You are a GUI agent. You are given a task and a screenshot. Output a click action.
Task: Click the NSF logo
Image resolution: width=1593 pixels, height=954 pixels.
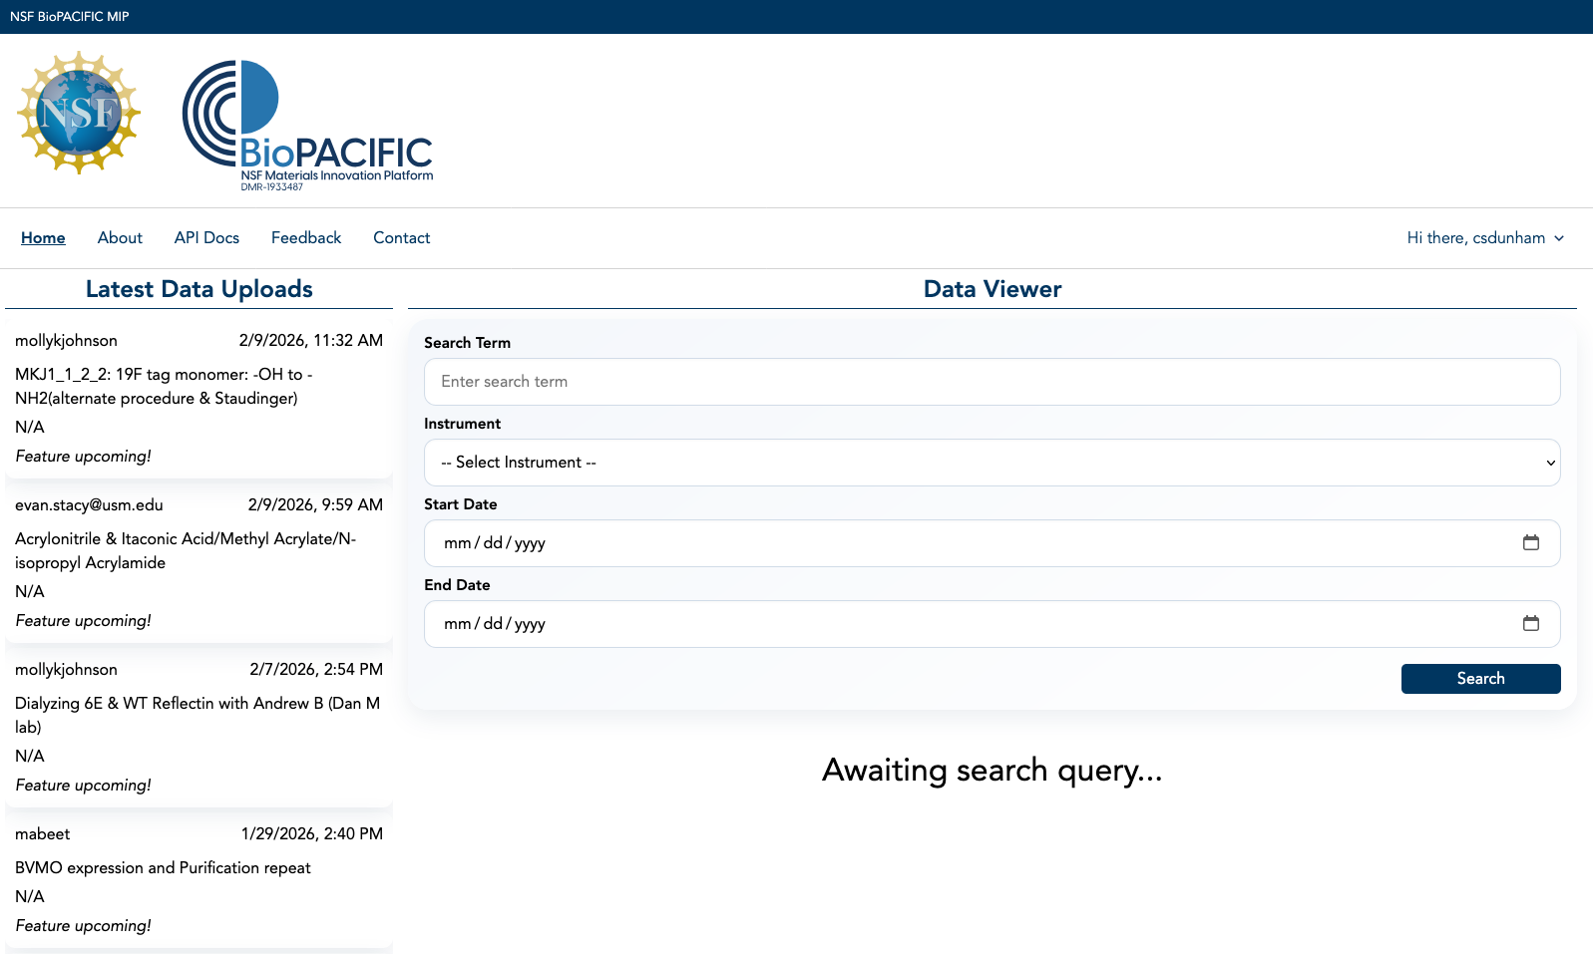pos(79,114)
